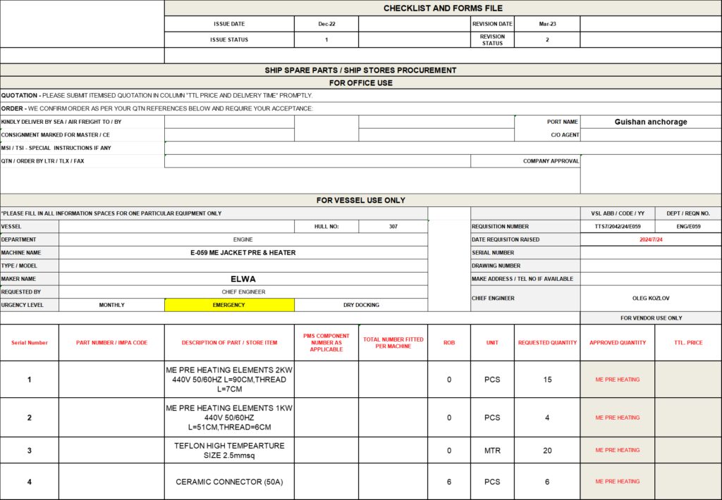
Task: Select the CHECKLIST AND FORMS FILE title
Action: (442, 8)
